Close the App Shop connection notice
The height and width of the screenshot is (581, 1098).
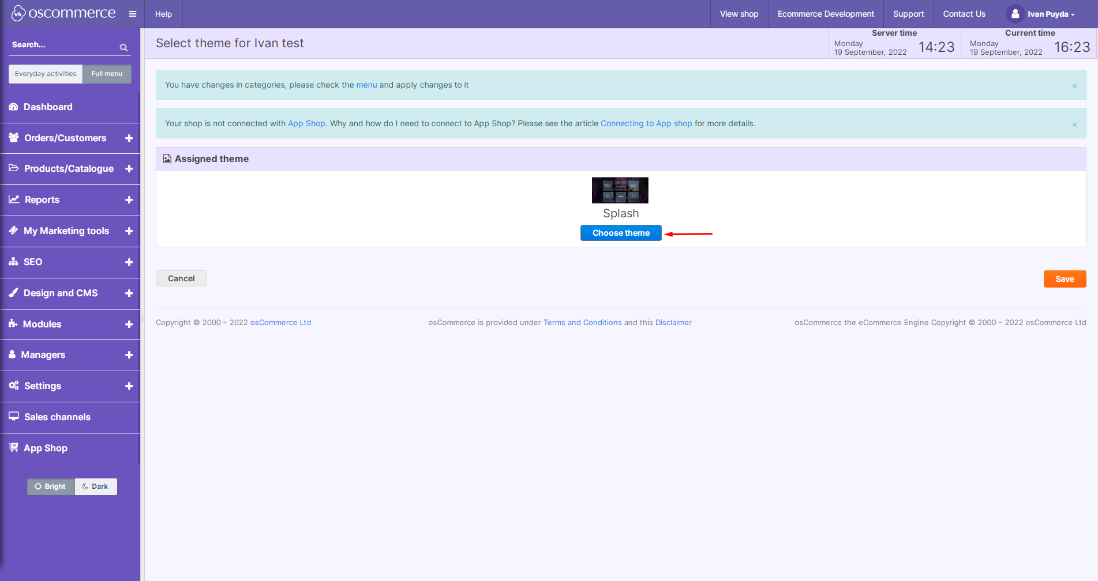1074,124
